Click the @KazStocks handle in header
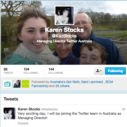This screenshot has width=127, height=127. [x=64, y=36]
